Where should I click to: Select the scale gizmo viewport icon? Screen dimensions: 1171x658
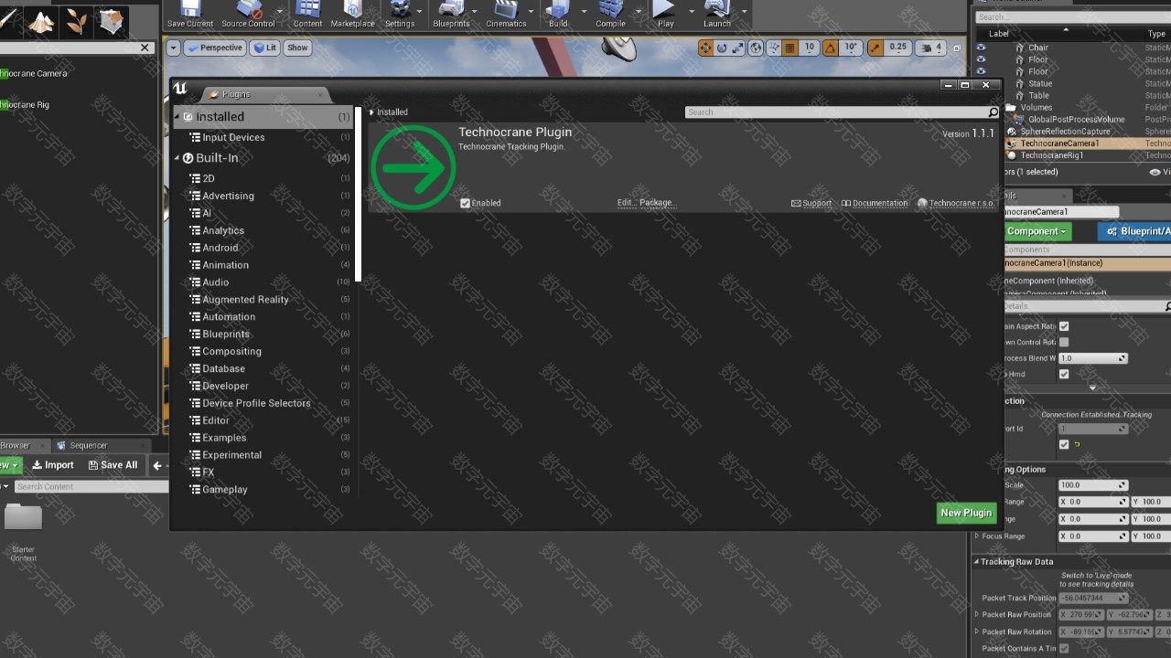pos(738,48)
